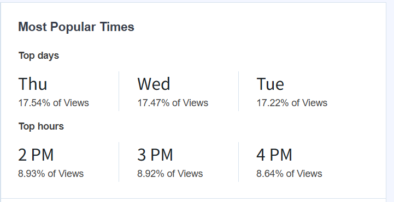Click the 2 PM top hour
394x202 pixels.
pyautogui.click(x=36, y=155)
